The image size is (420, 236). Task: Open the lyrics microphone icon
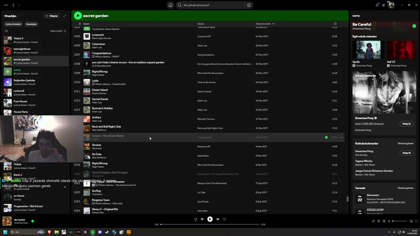[373, 221]
